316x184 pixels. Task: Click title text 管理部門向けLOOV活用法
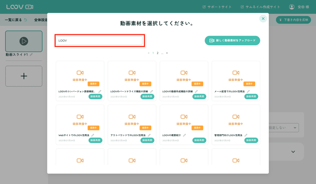pyautogui.click(x=228, y=136)
